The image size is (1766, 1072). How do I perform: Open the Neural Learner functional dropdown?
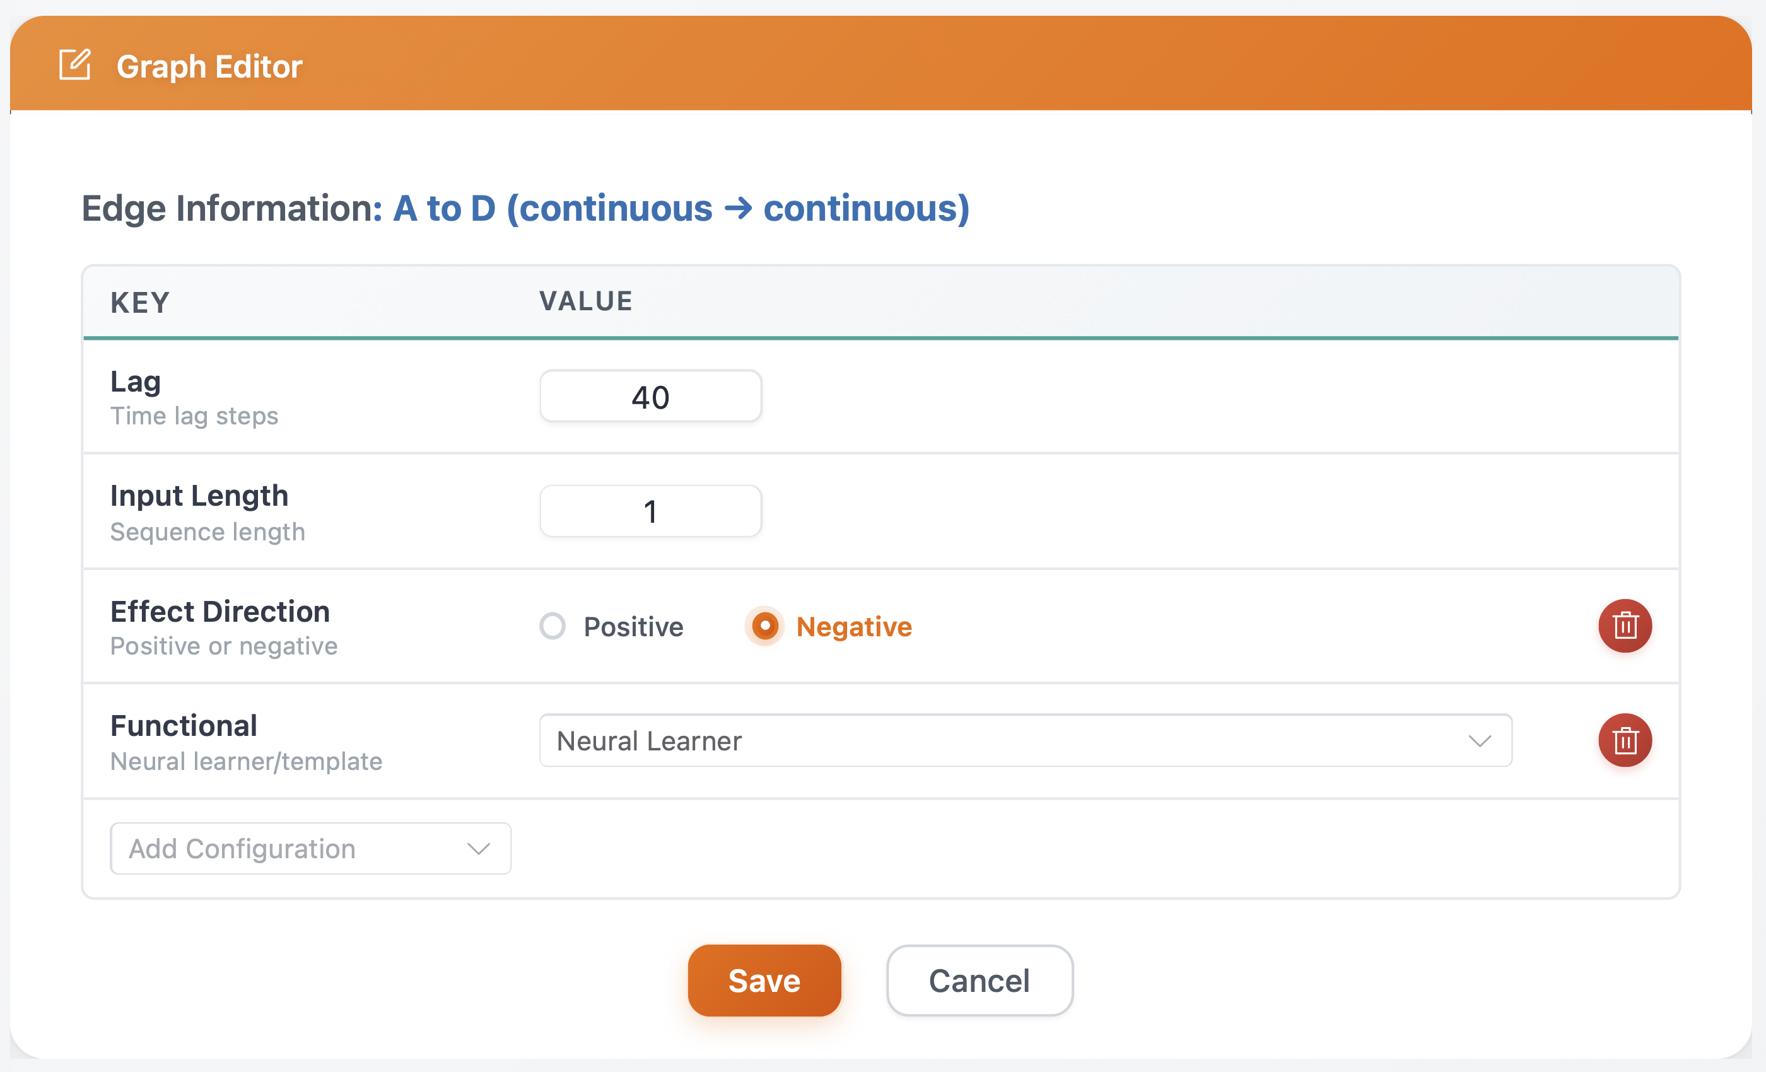point(1003,740)
